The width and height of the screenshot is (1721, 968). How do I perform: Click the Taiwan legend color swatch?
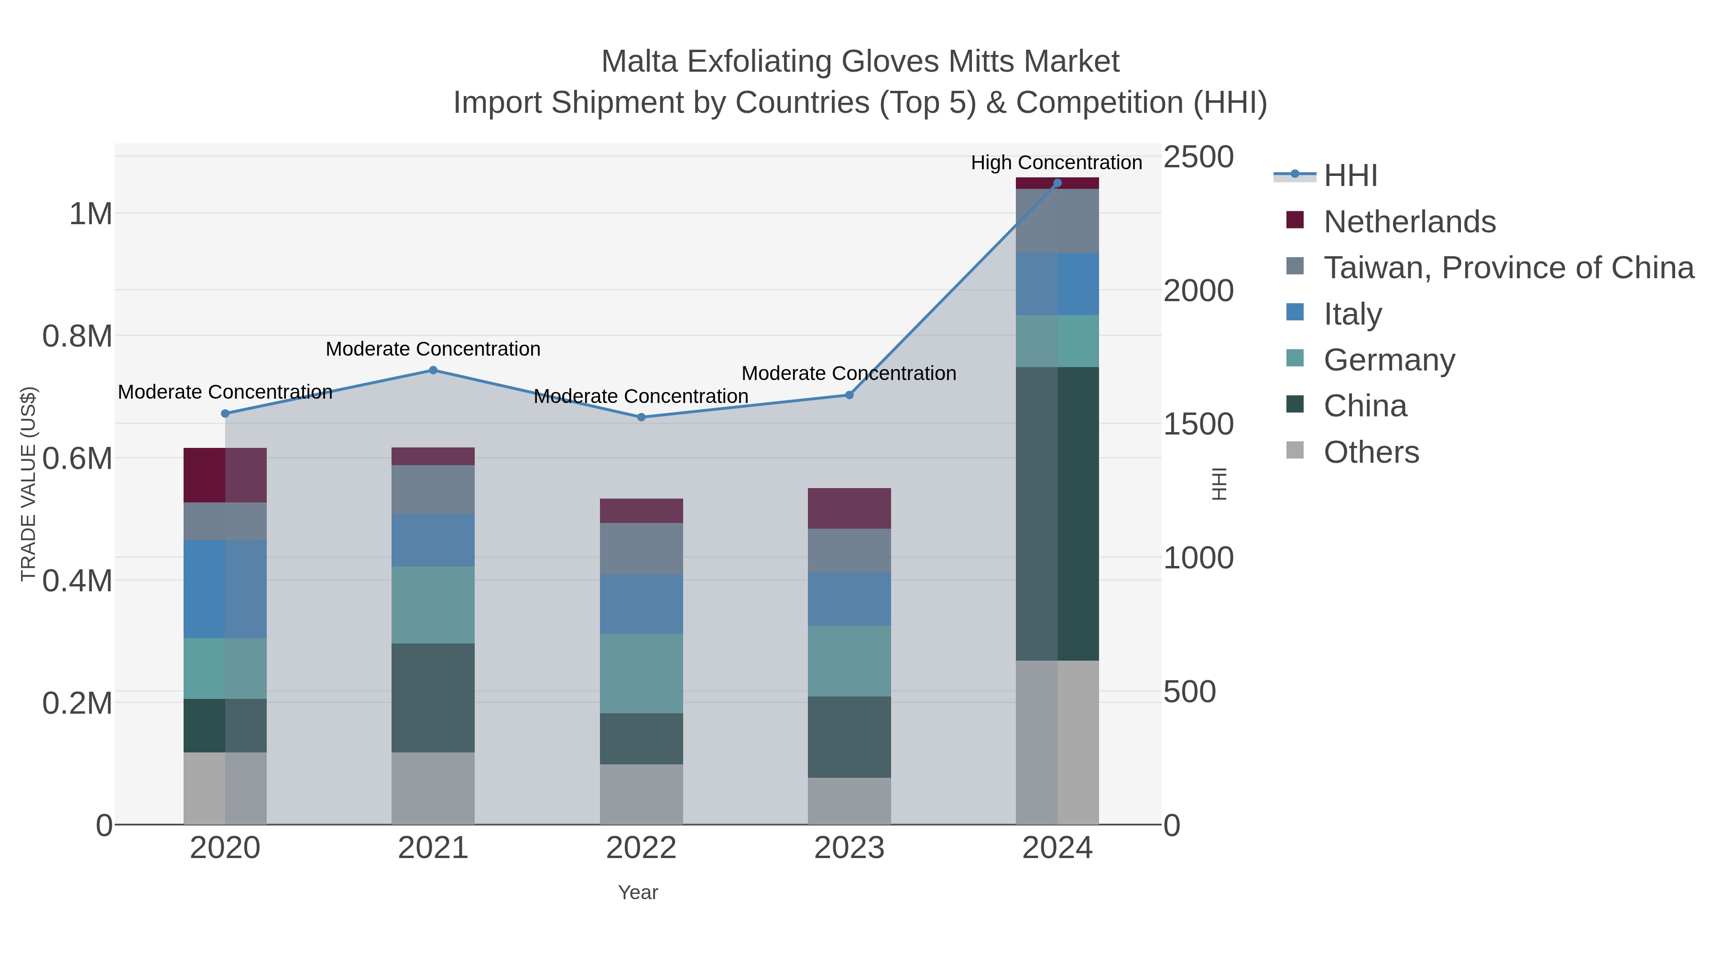pyautogui.click(x=1295, y=266)
